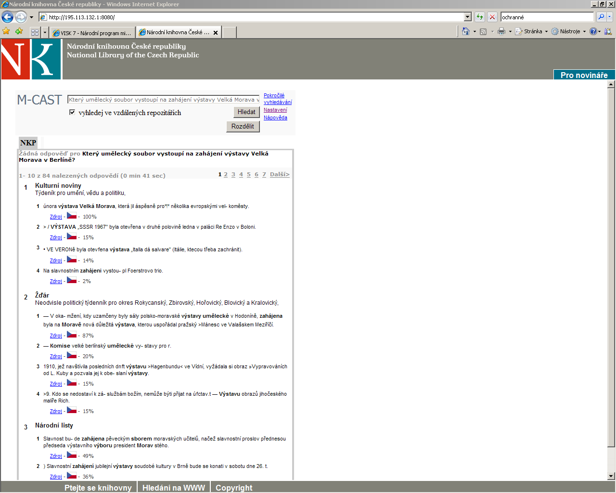Open the Nástroje menu
The width and height of the screenshot is (616, 493).
(568, 31)
